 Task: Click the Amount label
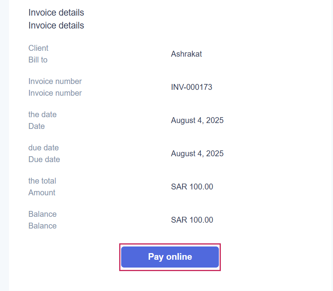(42, 193)
